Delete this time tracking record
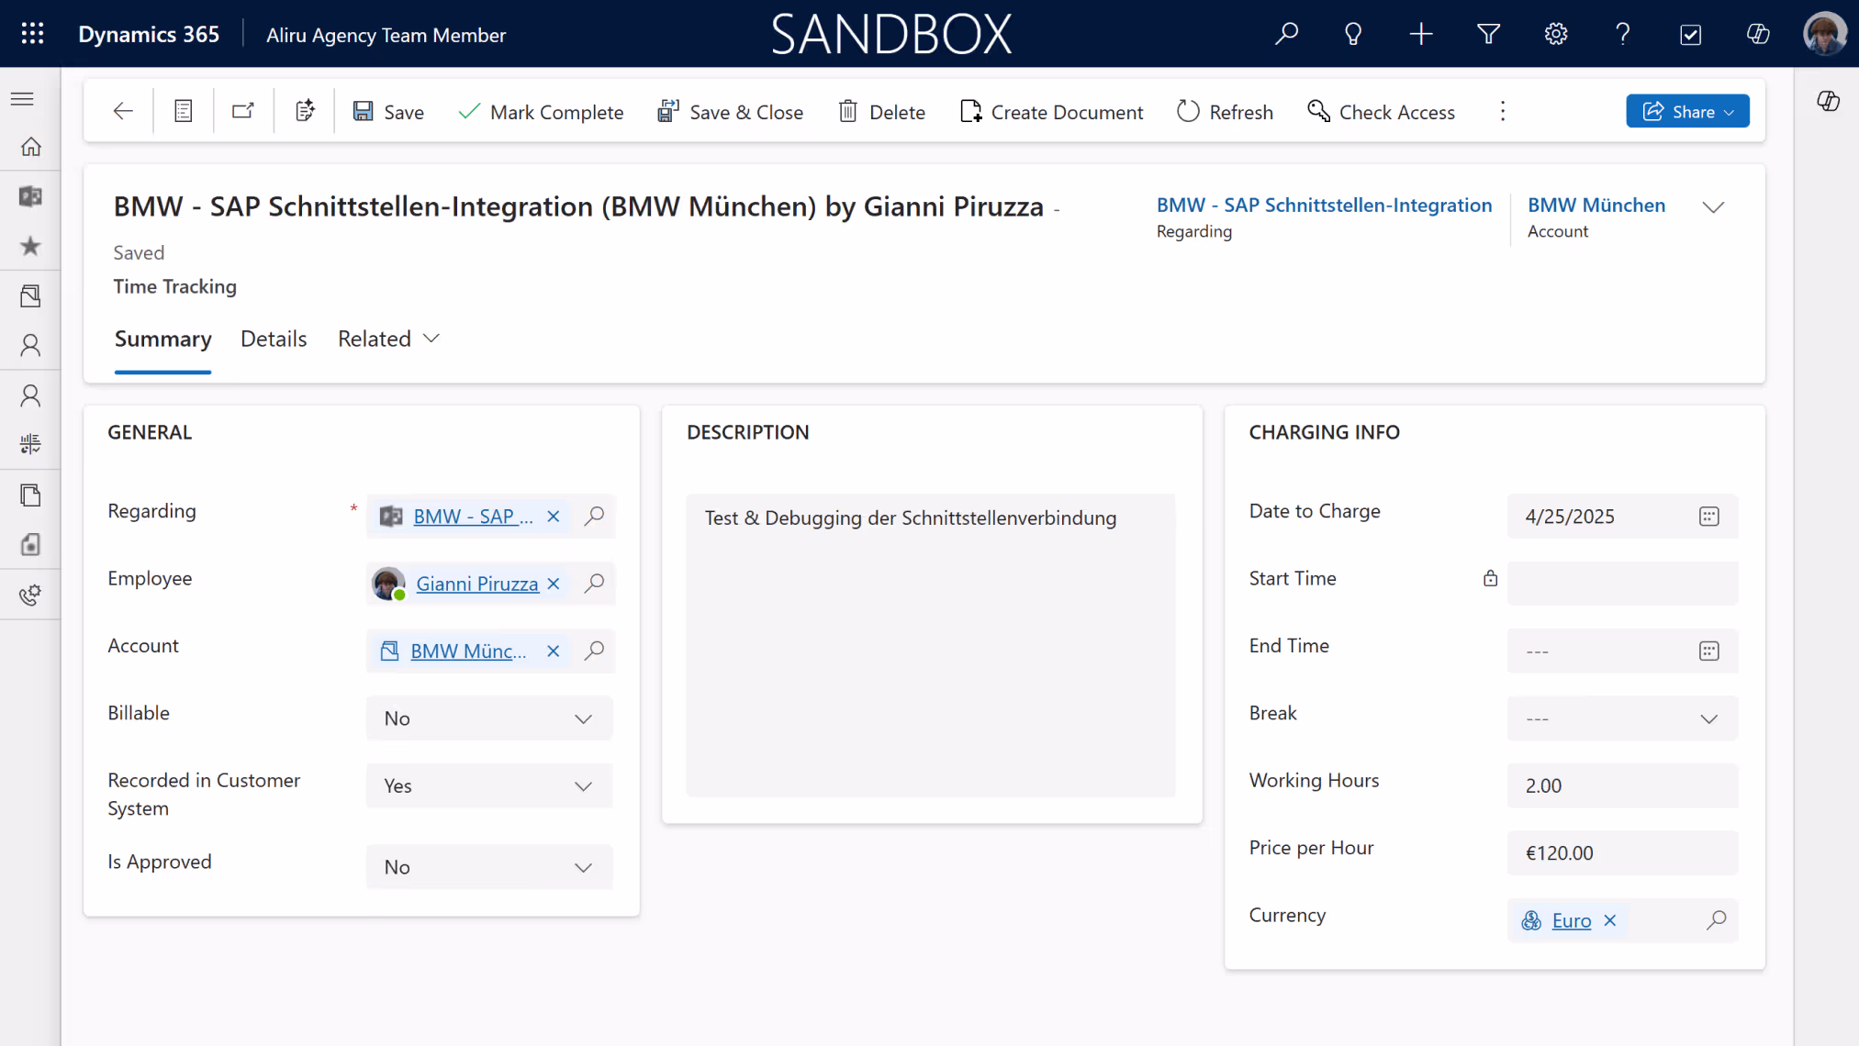Image resolution: width=1859 pixels, height=1046 pixels. coord(881,112)
